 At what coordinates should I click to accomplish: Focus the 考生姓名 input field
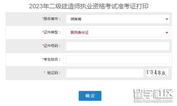click(x=118, y=60)
